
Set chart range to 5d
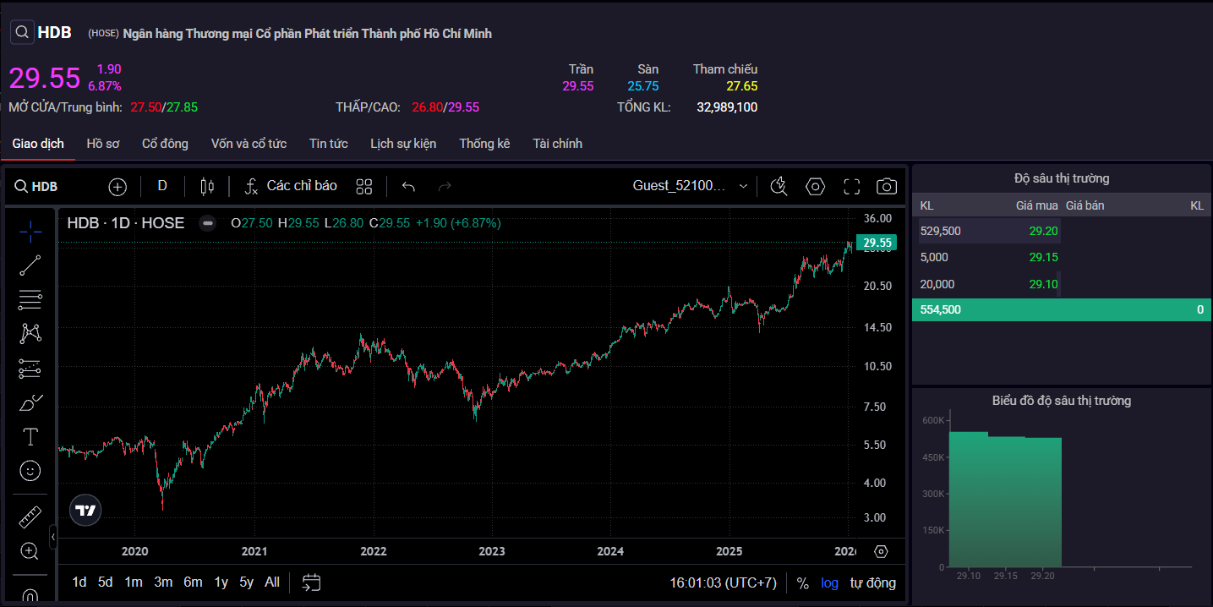[x=105, y=582]
